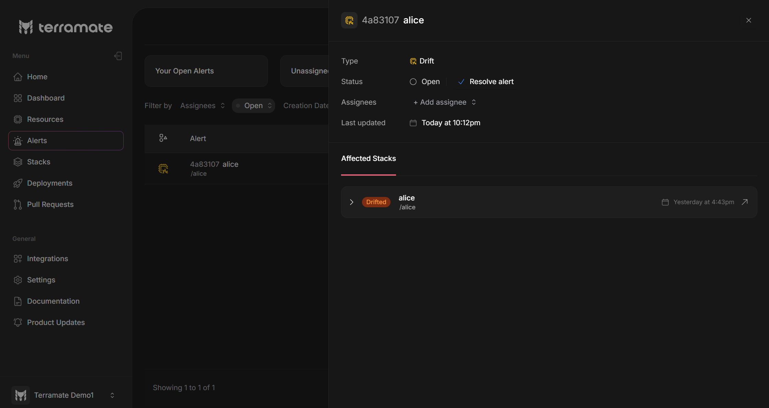769x408 pixels.
Task: Click the Open status circle indicator
Action: click(x=413, y=82)
